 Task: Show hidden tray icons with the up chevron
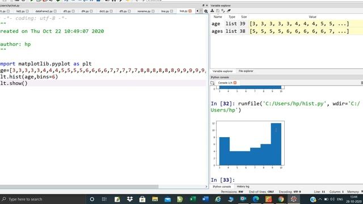click(320, 199)
